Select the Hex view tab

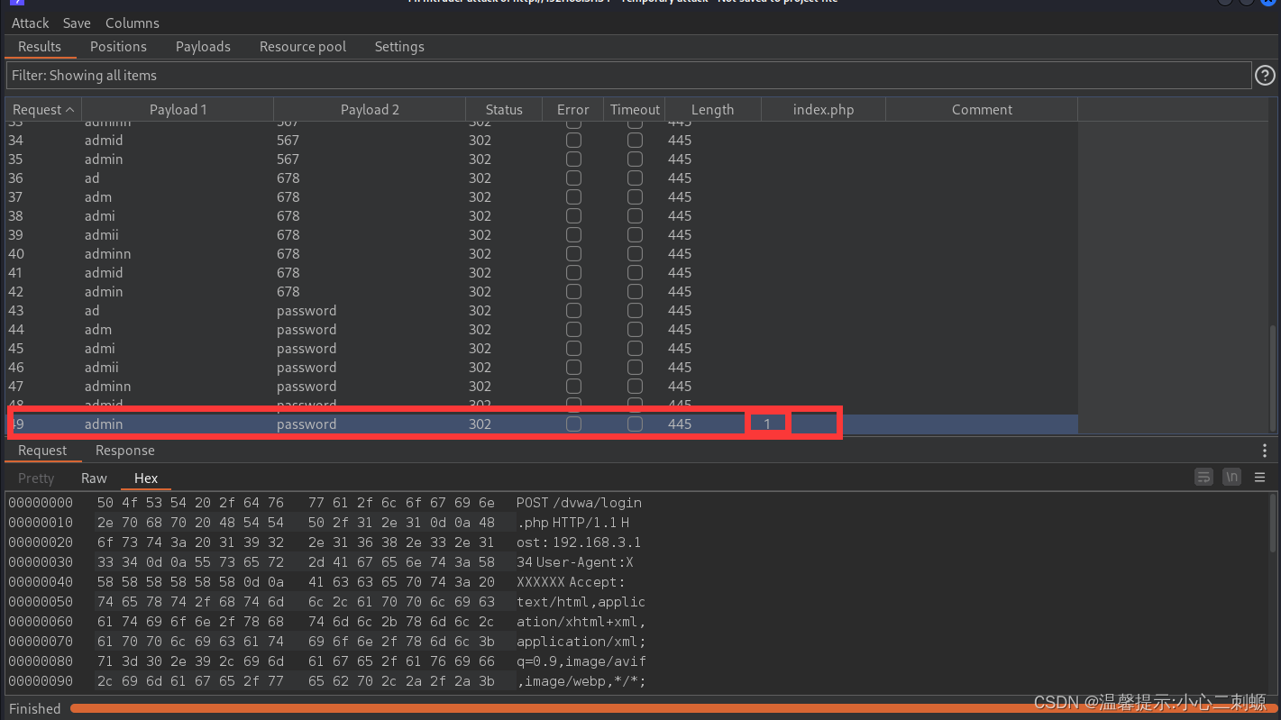[x=146, y=478]
